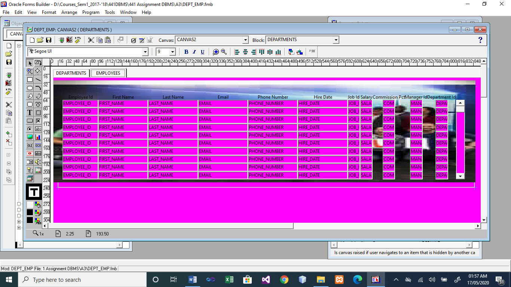511x287 pixels.
Task: Select the Text Item (abc) tool
Action: [x=38, y=129]
